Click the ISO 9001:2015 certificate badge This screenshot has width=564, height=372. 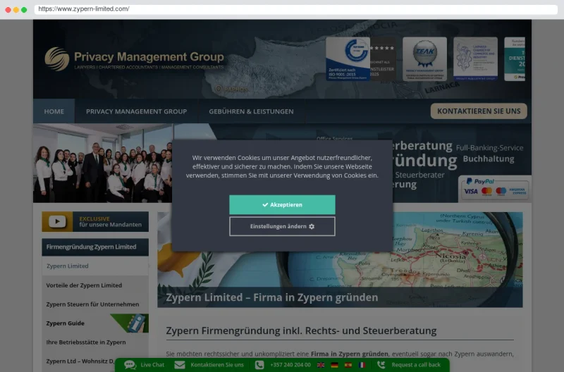coord(348,58)
